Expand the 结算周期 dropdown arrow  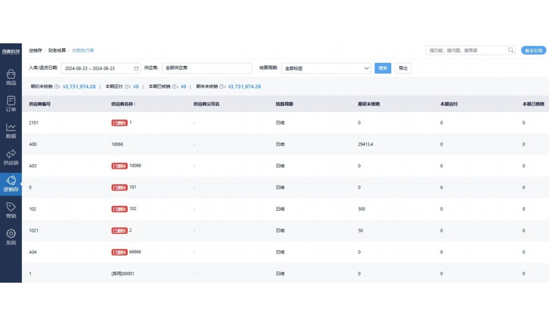366,68
